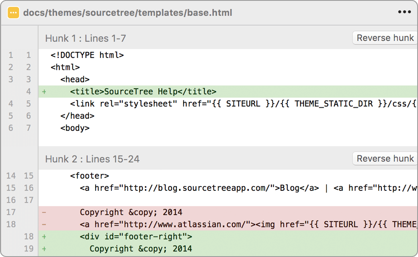418x257 pixels.
Task: Open the ellipsis overflow menu
Action: [x=404, y=12]
